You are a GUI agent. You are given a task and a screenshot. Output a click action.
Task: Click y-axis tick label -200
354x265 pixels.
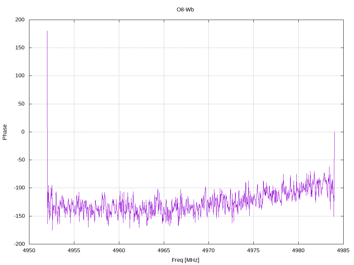(x=19, y=244)
